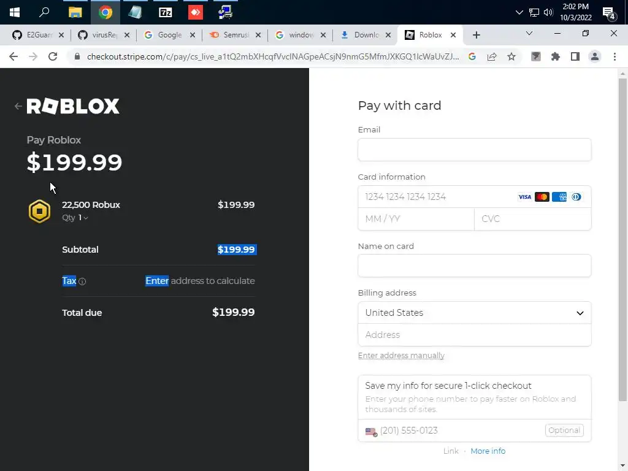Click the browser back button

(13, 57)
